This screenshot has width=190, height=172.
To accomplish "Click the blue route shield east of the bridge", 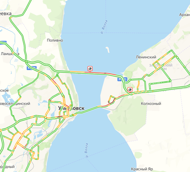I will [122, 79].
